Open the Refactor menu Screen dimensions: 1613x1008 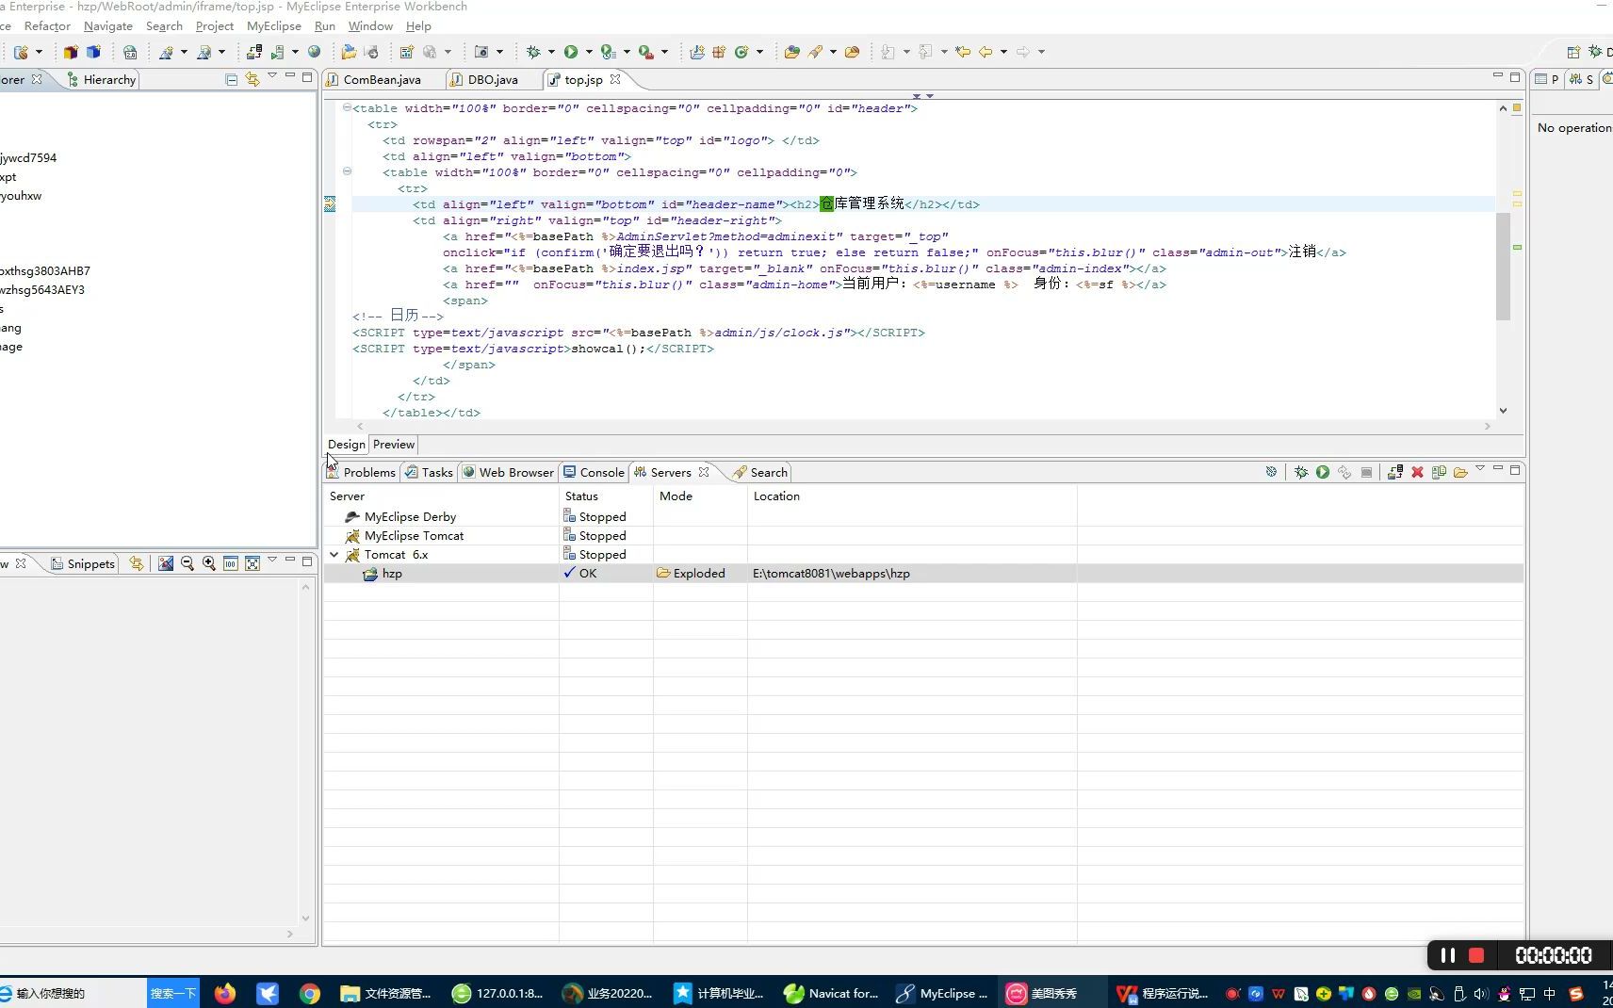click(x=47, y=26)
